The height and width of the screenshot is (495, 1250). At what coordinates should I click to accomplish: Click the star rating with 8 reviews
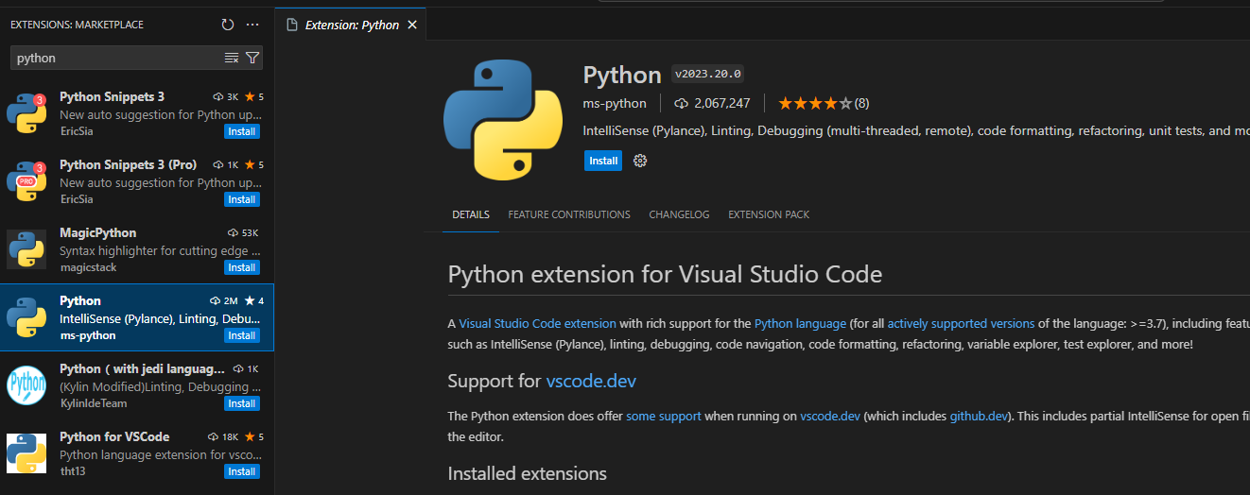point(824,103)
